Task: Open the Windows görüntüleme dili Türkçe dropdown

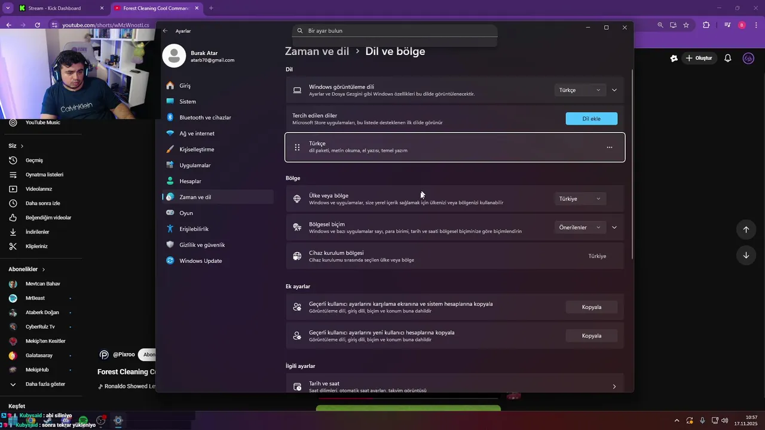Action: [580, 90]
